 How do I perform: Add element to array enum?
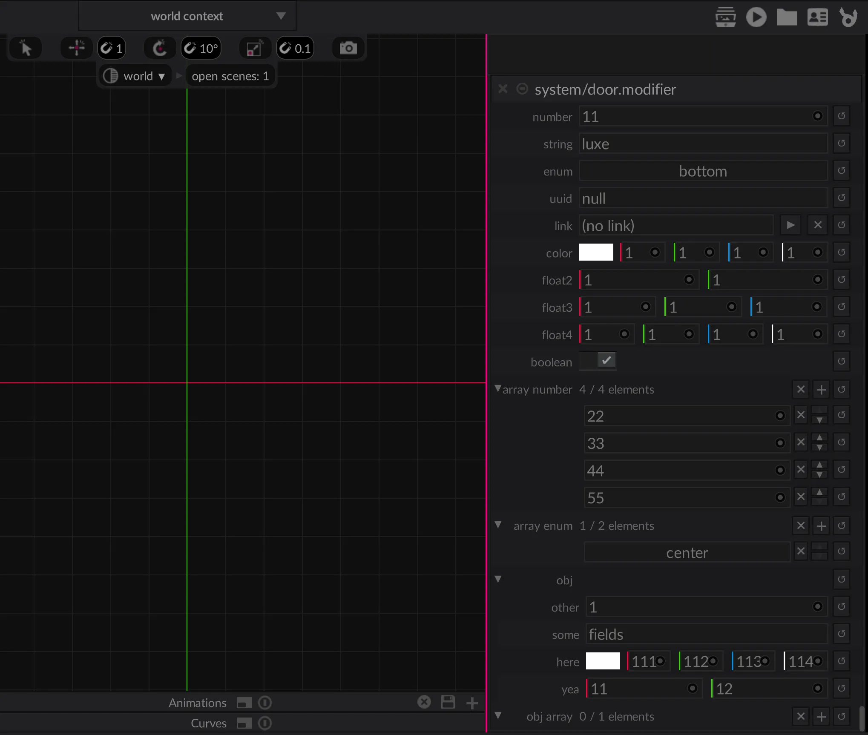(821, 526)
